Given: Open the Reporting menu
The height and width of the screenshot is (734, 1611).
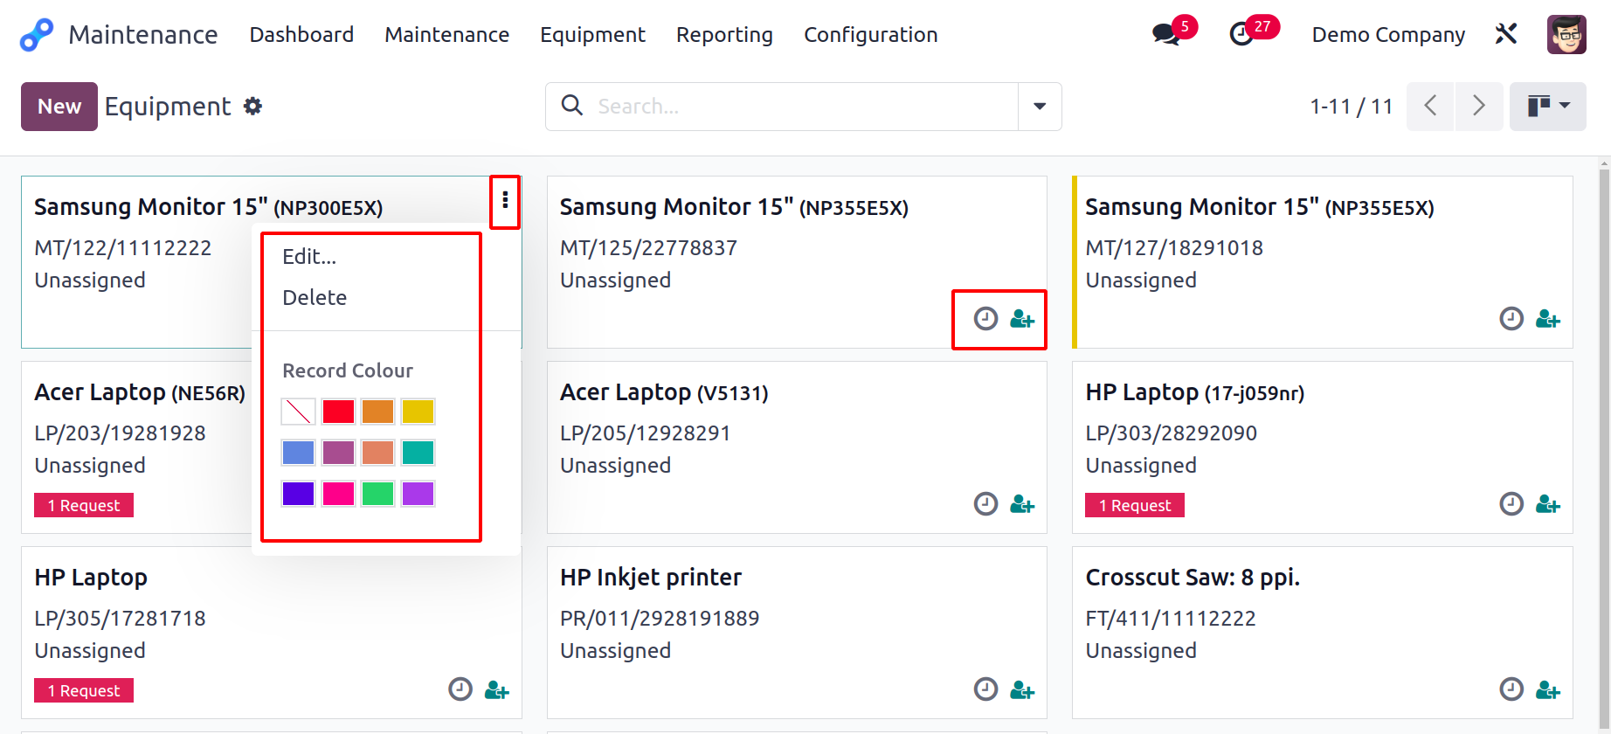Looking at the screenshot, I should point(724,35).
